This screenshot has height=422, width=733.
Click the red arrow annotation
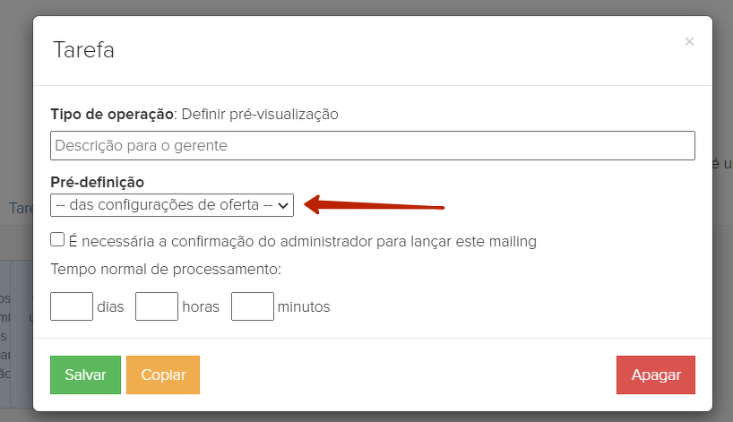(375, 206)
